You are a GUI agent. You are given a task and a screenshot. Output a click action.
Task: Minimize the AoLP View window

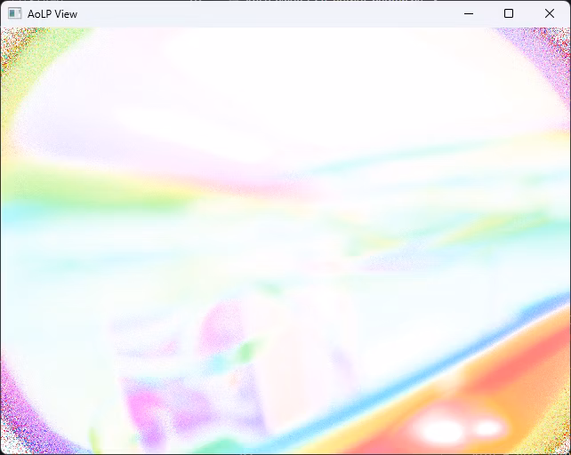(469, 14)
